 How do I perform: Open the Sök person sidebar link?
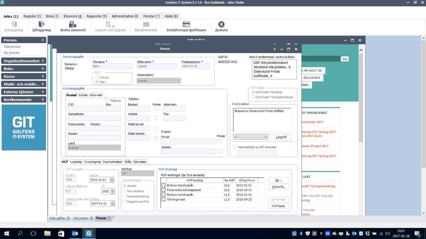click(12, 46)
